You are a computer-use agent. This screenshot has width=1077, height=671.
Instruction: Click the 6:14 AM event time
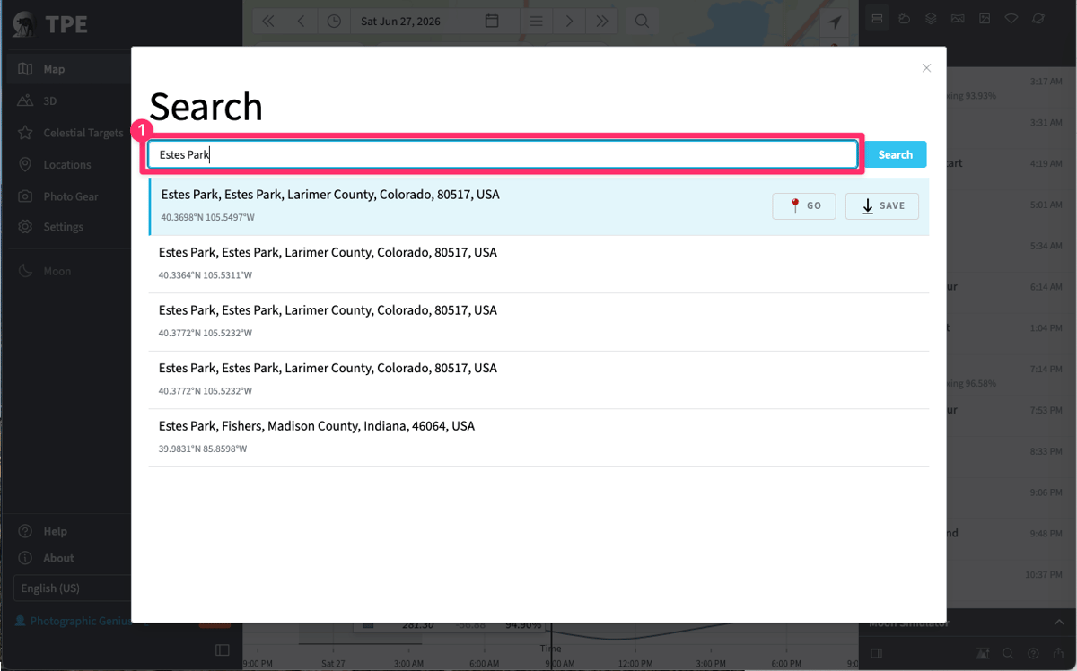tap(1046, 287)
